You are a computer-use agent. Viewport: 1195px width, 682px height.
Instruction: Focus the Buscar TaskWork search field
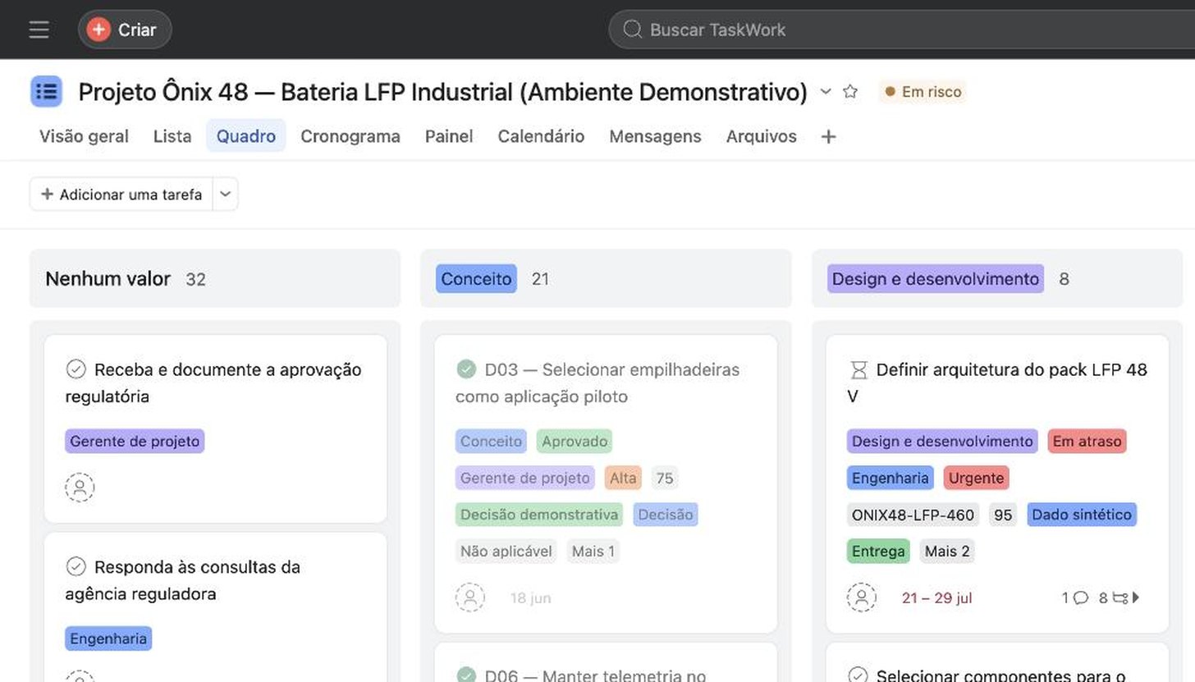901,30
